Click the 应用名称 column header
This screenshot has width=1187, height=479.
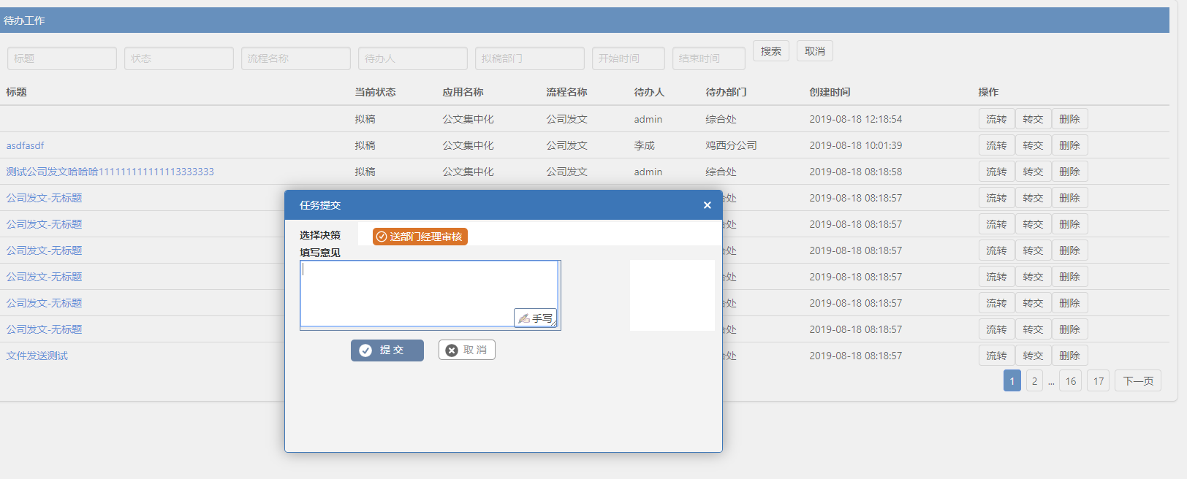click(x=463, y=92)
